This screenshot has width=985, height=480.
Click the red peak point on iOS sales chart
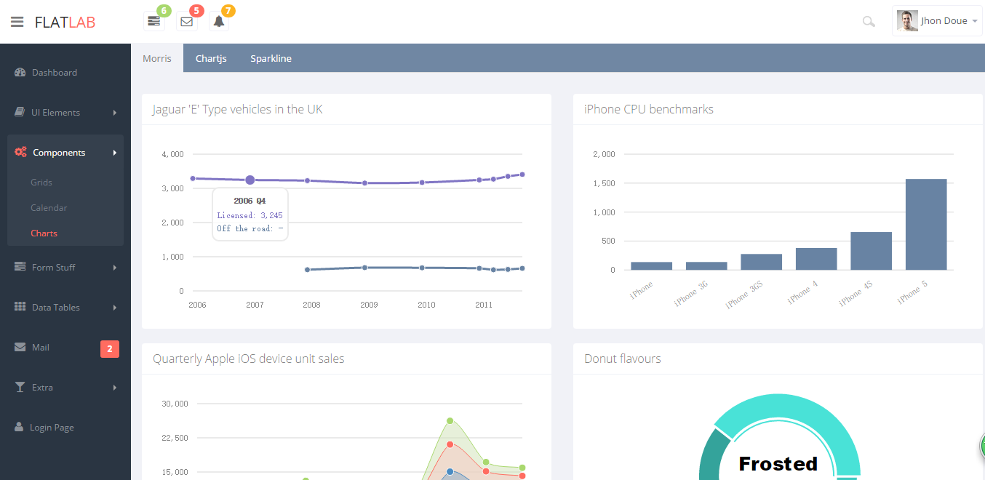coord(450,444)
